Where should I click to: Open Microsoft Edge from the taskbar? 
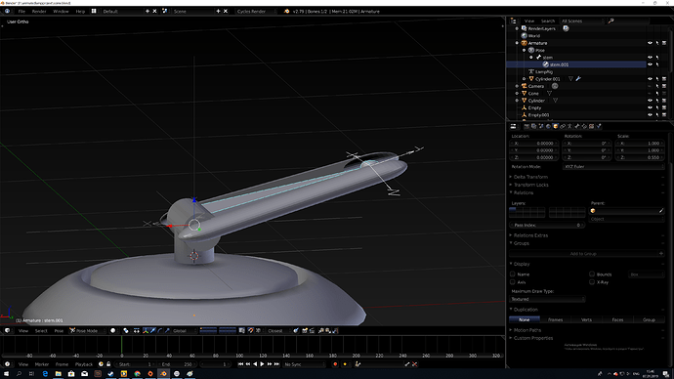(x=45, y=374)
